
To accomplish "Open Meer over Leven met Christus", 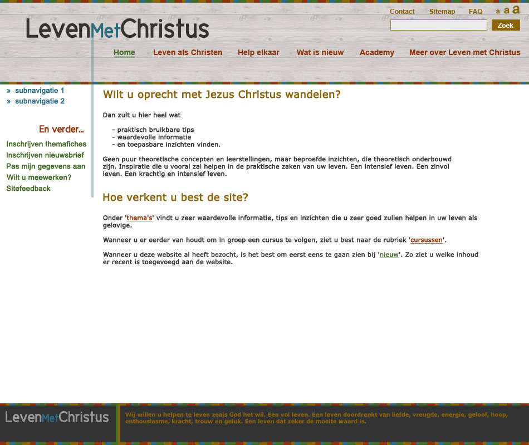I will coord(464,53).
